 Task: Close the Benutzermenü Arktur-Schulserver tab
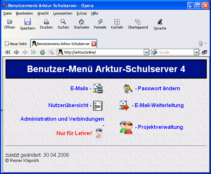[94, 44]
